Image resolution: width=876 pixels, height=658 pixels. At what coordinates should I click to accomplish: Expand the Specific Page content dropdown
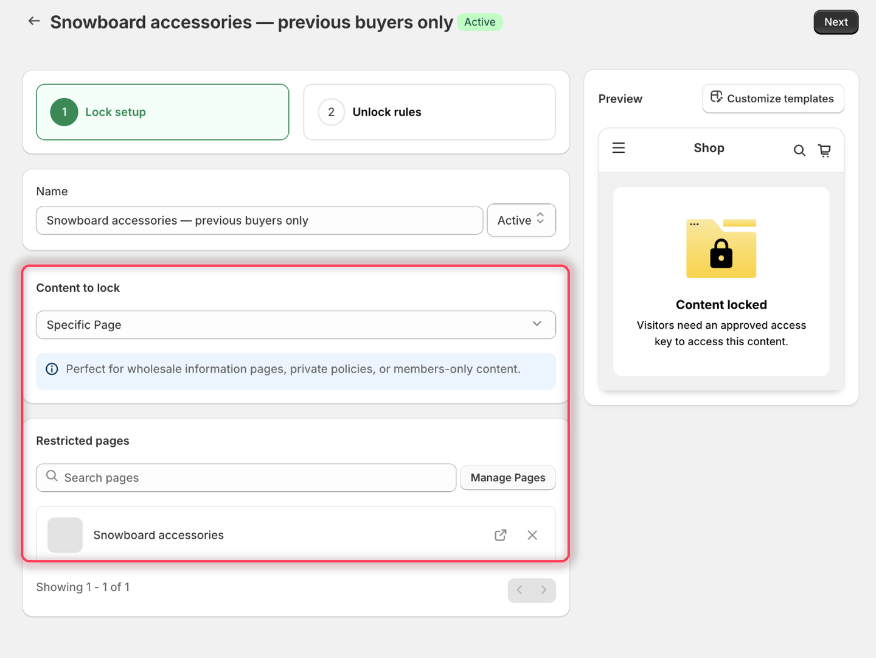point(296,325)
